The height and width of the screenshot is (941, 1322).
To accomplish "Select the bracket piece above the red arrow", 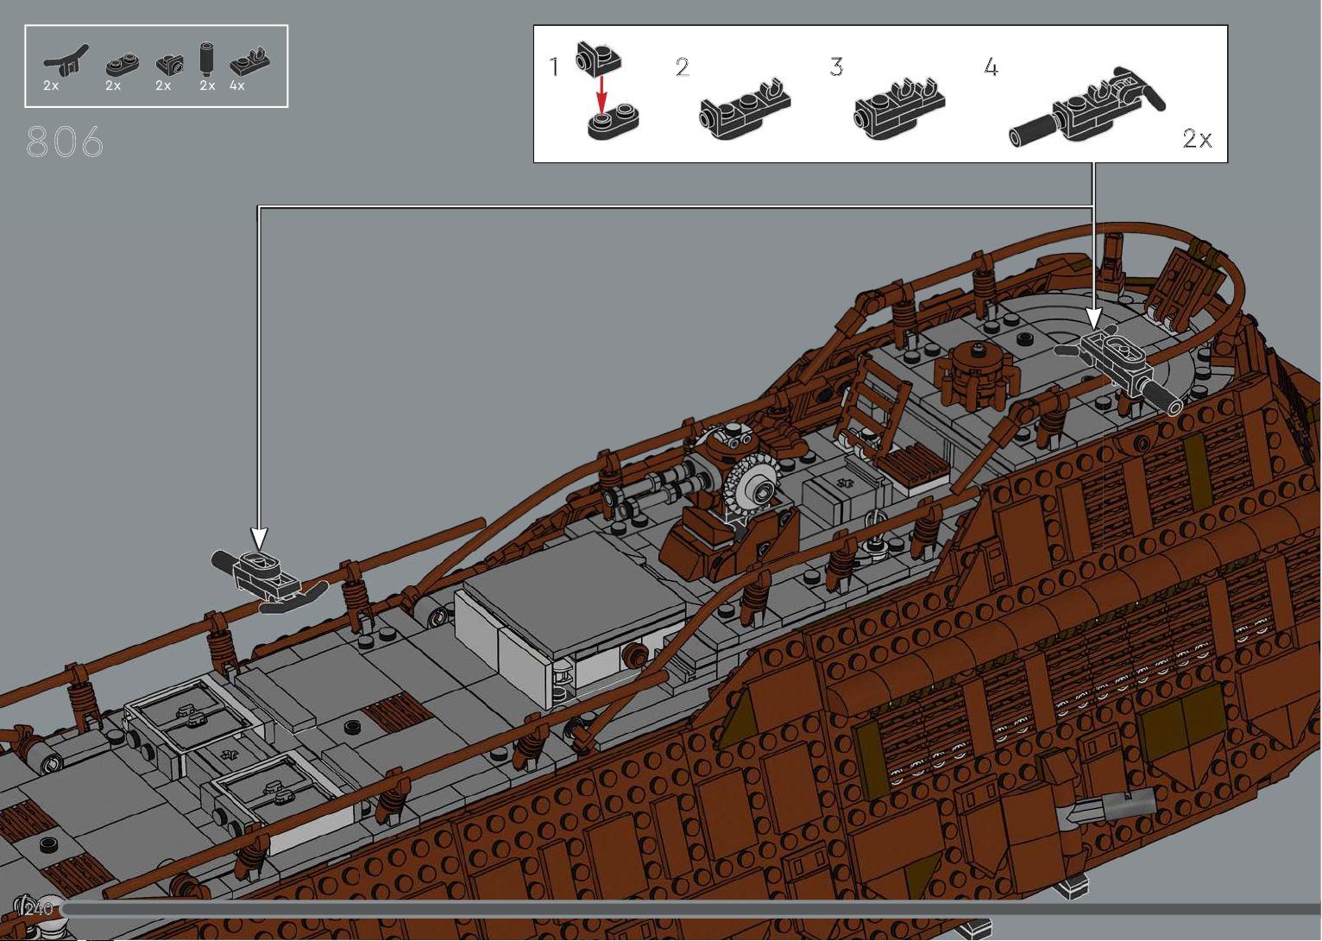I will coord(599,58).
